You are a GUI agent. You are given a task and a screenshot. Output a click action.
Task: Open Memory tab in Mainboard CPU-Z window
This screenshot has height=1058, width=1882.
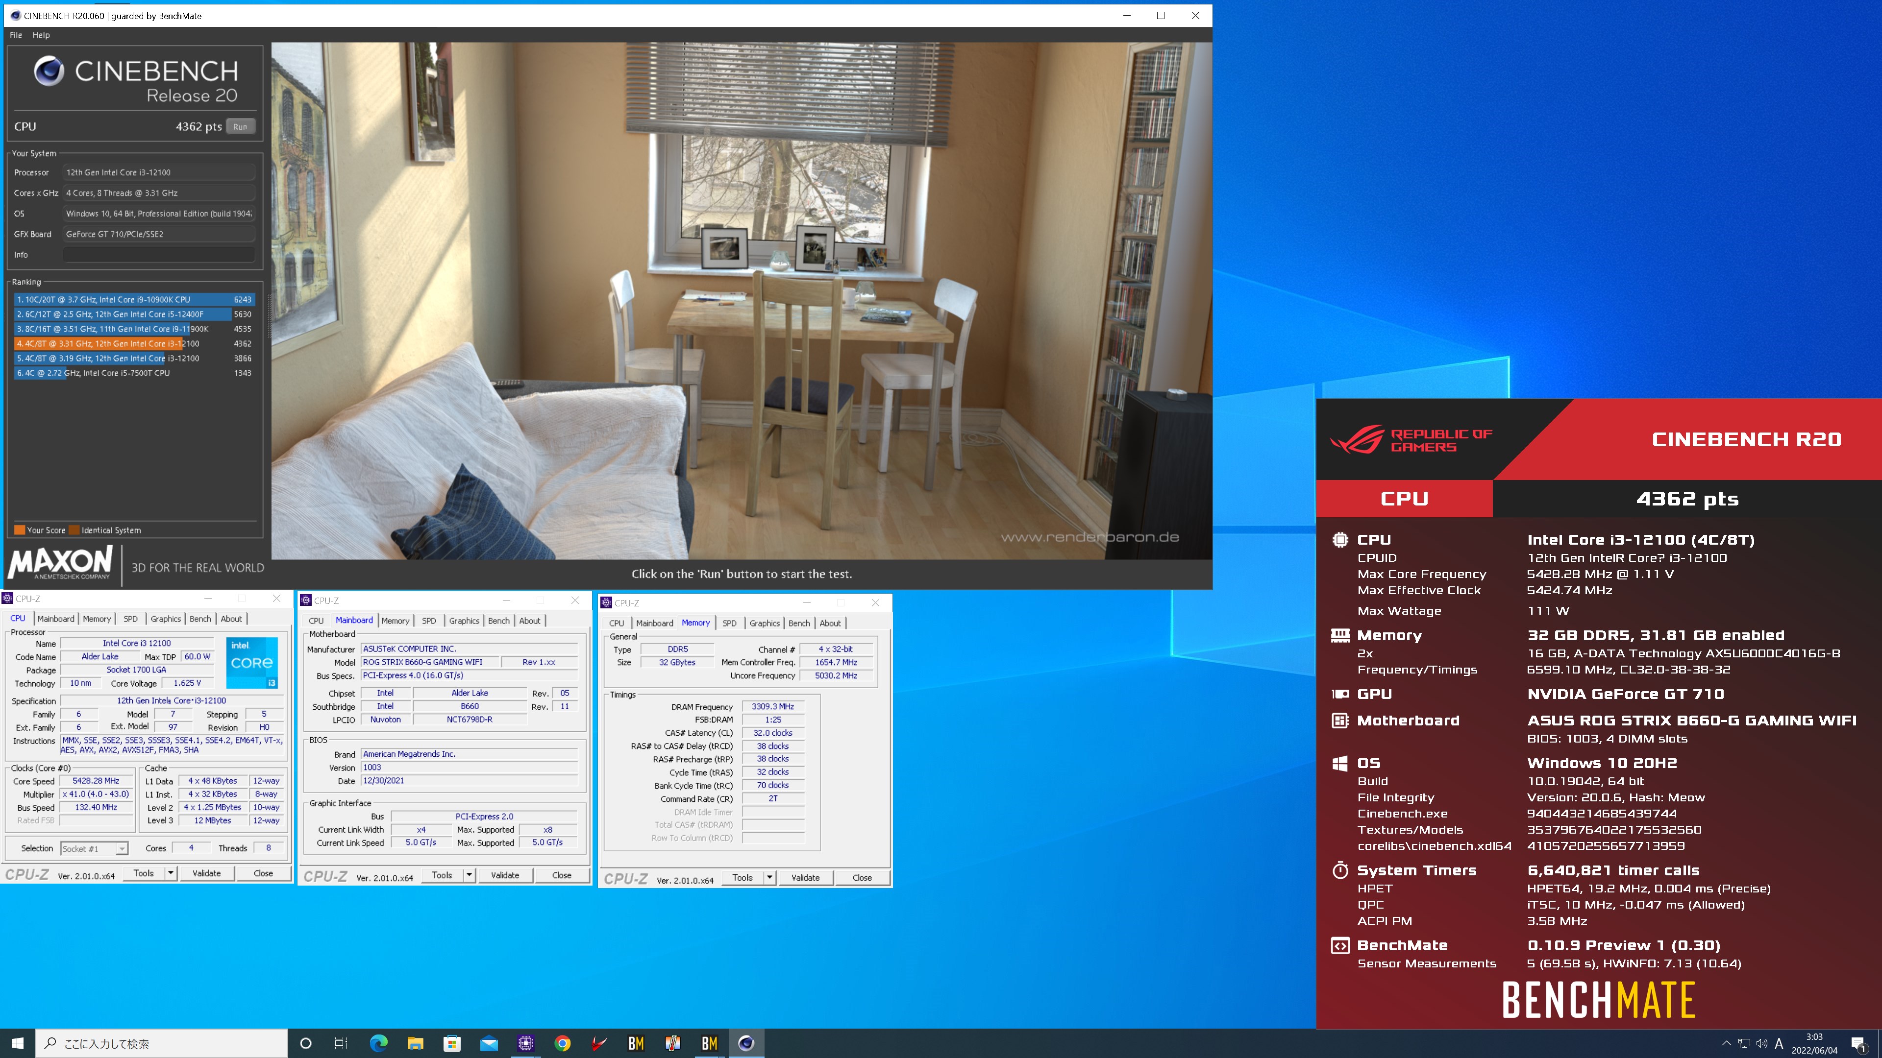395,621
